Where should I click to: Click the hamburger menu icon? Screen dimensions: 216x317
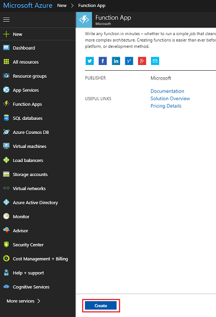click(6, 20)
